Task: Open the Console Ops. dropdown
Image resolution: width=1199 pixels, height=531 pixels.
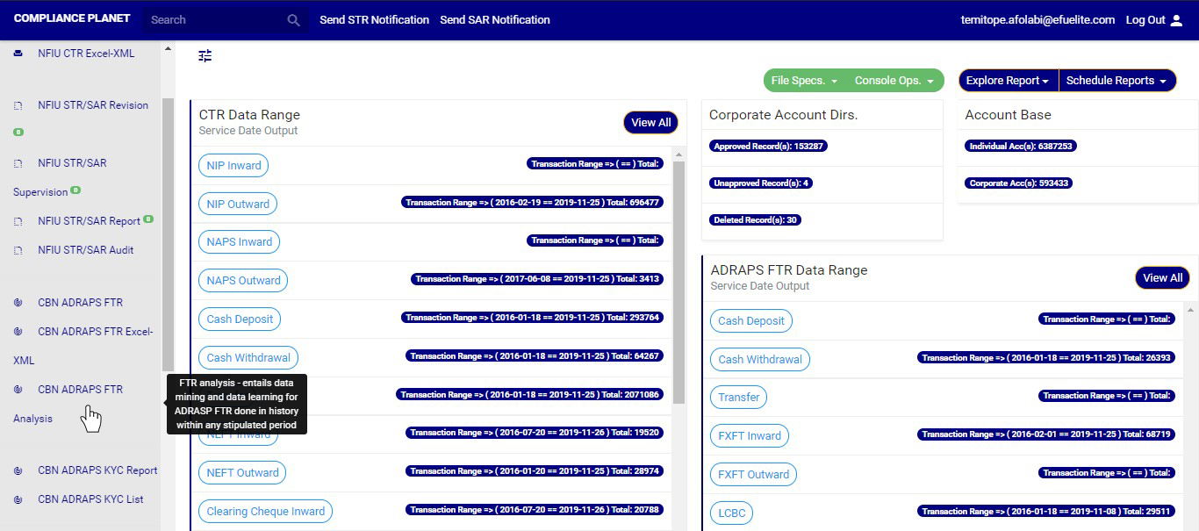Action: (894, 81)
